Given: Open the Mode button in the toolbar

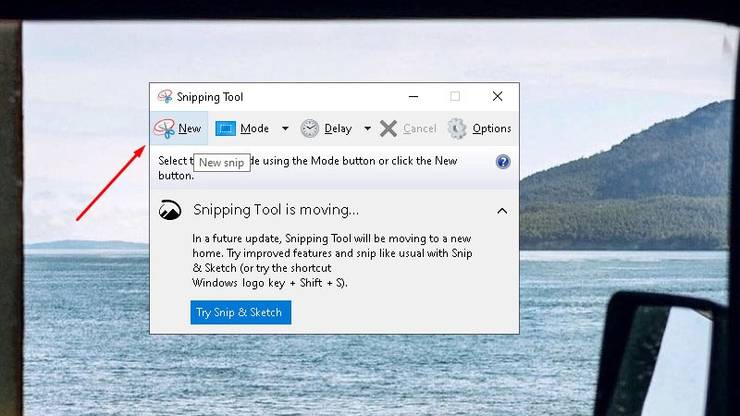Looking at the screenshot, I should point(242,128).
